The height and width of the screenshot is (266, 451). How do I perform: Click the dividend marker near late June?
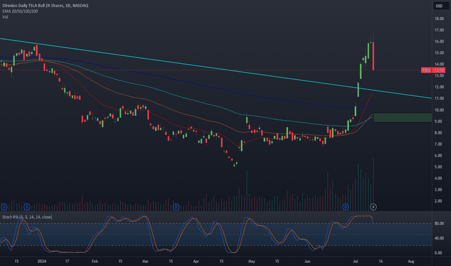(x=346, y=207)
